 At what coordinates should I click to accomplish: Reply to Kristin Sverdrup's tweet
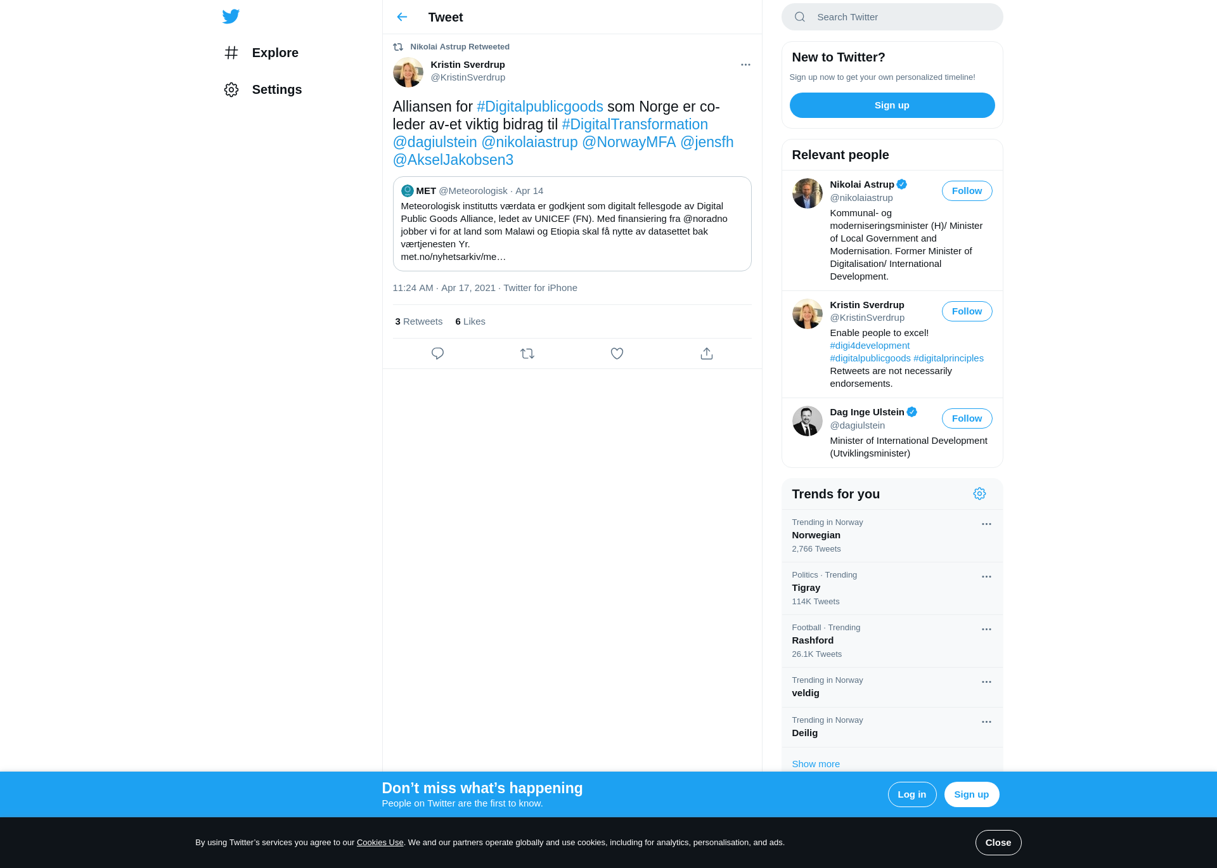[437, 354]
